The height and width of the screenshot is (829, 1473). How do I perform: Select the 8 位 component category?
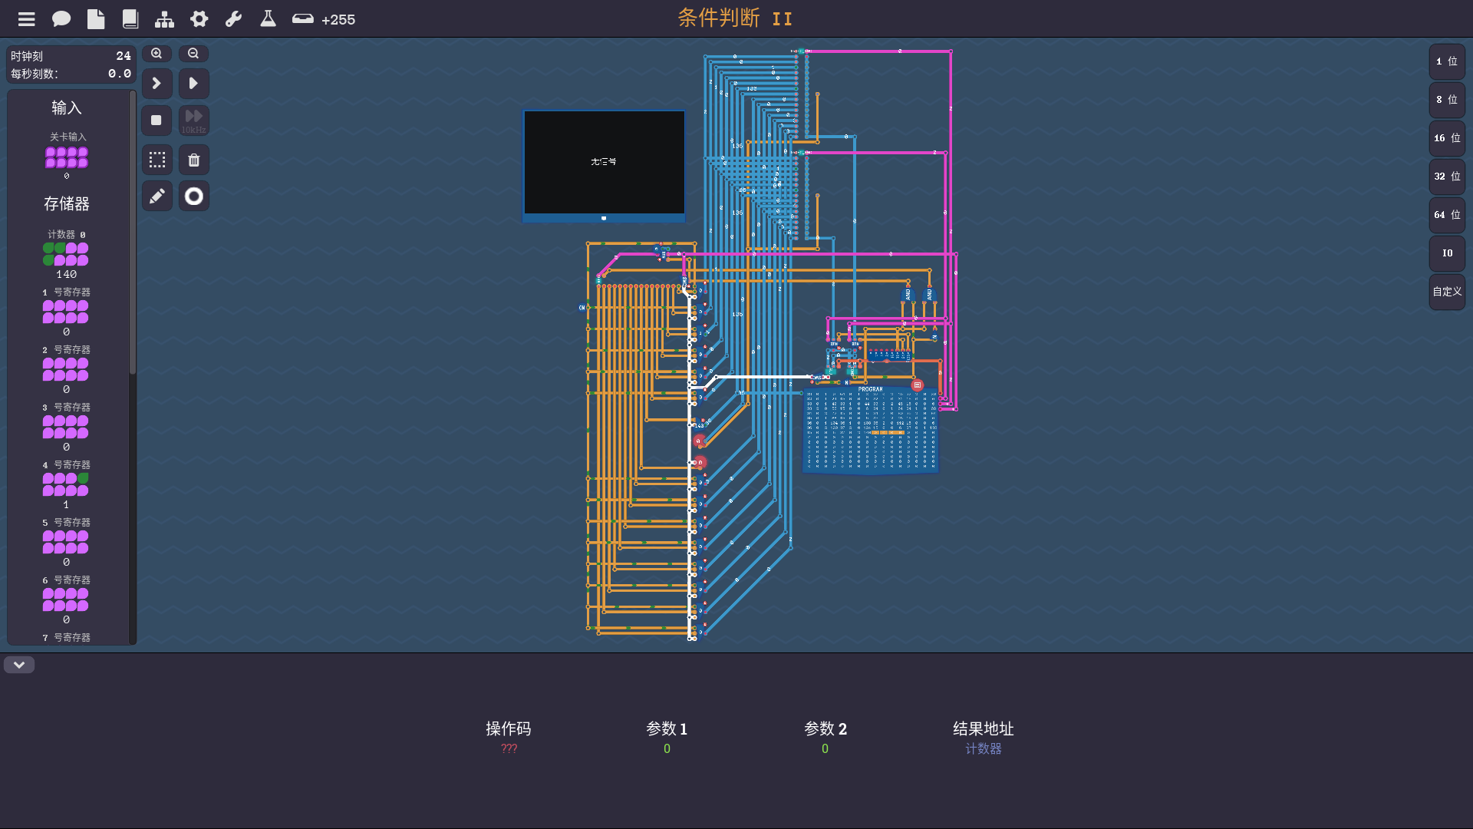[1447, 100]
